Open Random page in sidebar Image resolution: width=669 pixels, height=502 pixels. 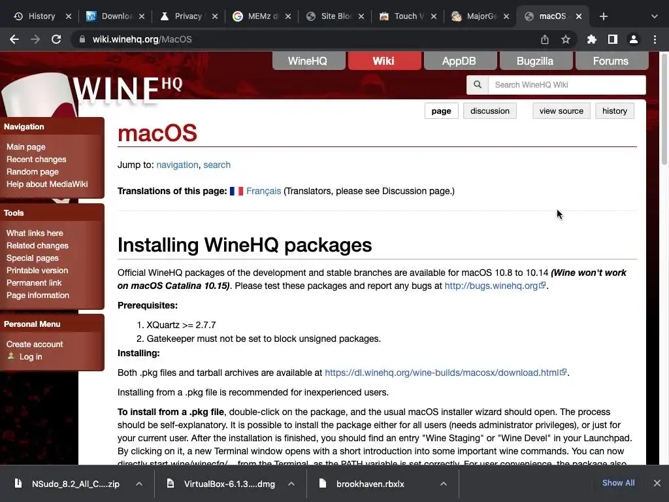point(33,172)
